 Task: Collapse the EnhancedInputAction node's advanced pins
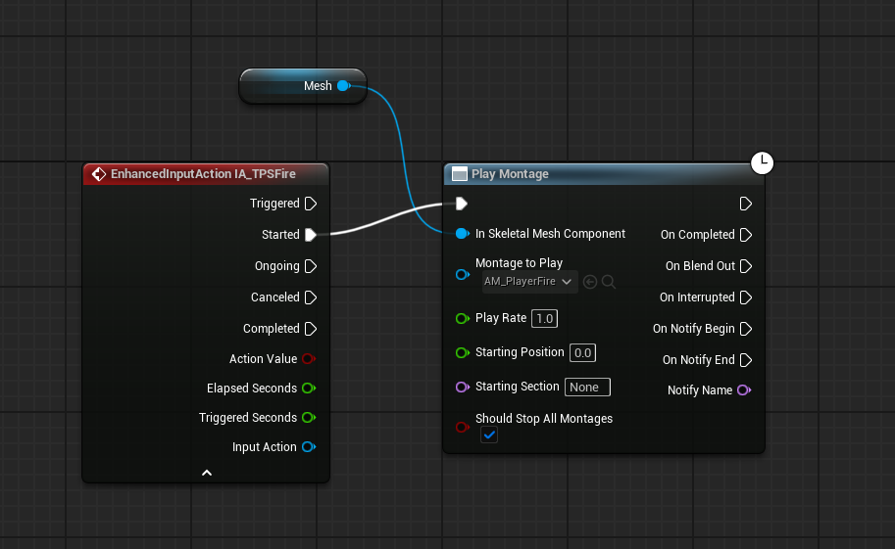click(207, 473)
